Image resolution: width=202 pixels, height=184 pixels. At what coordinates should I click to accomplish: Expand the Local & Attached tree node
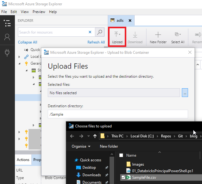(19, 57)
